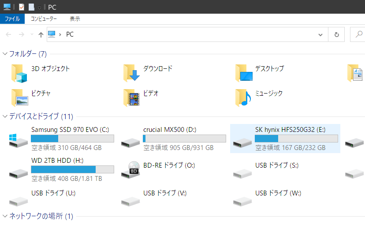Collapse the デバイスとドライブ (11) group
Screen dimensions: 365x225
[5, 116]
